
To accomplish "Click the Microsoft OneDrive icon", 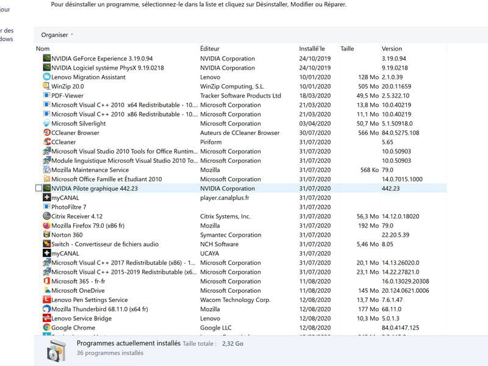I will pyautogui.click(x=47, y=290).
